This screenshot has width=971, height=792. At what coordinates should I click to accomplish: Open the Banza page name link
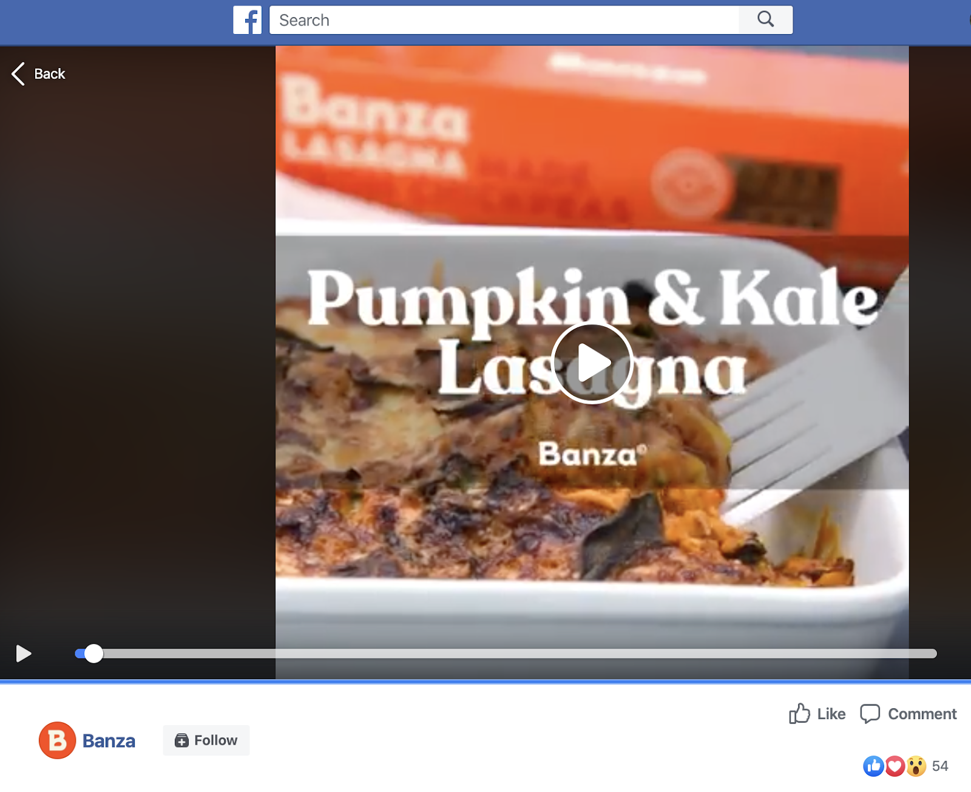(x=109, y=741)
